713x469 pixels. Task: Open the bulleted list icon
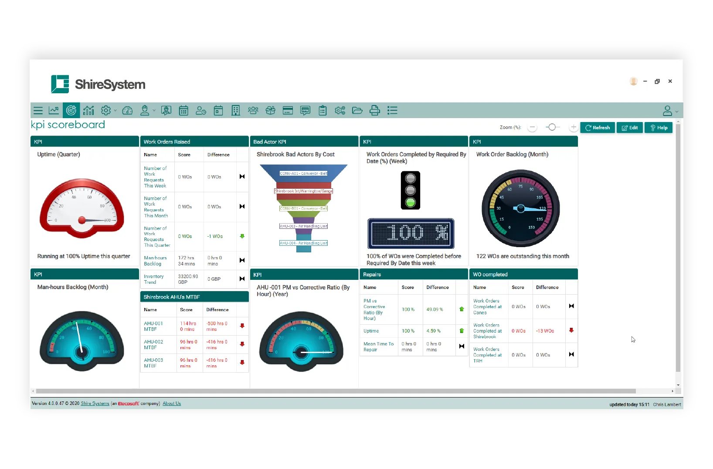tap(392, 111)
